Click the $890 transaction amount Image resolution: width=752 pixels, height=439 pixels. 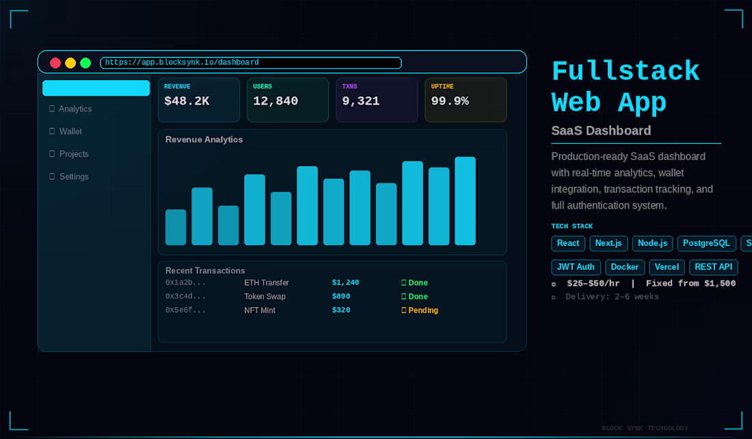tap(341, 297)
